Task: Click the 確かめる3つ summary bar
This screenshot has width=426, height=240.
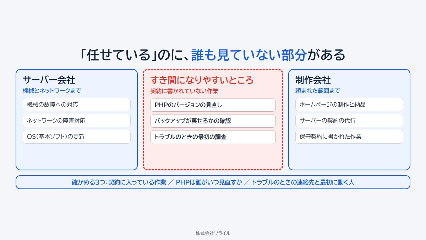Action: coord(213,182)
